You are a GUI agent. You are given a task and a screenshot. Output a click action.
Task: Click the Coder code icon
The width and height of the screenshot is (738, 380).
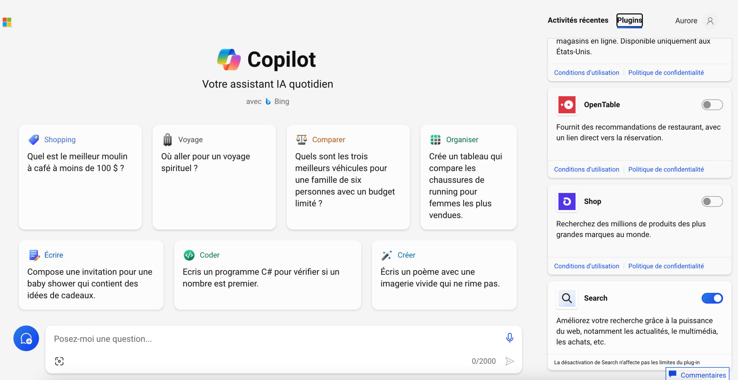(189, 255)
